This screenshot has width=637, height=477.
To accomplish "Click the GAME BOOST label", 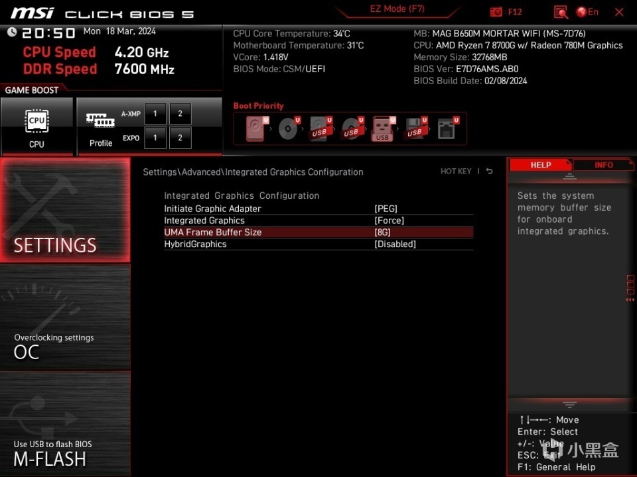I will click(x=32, y=90).
